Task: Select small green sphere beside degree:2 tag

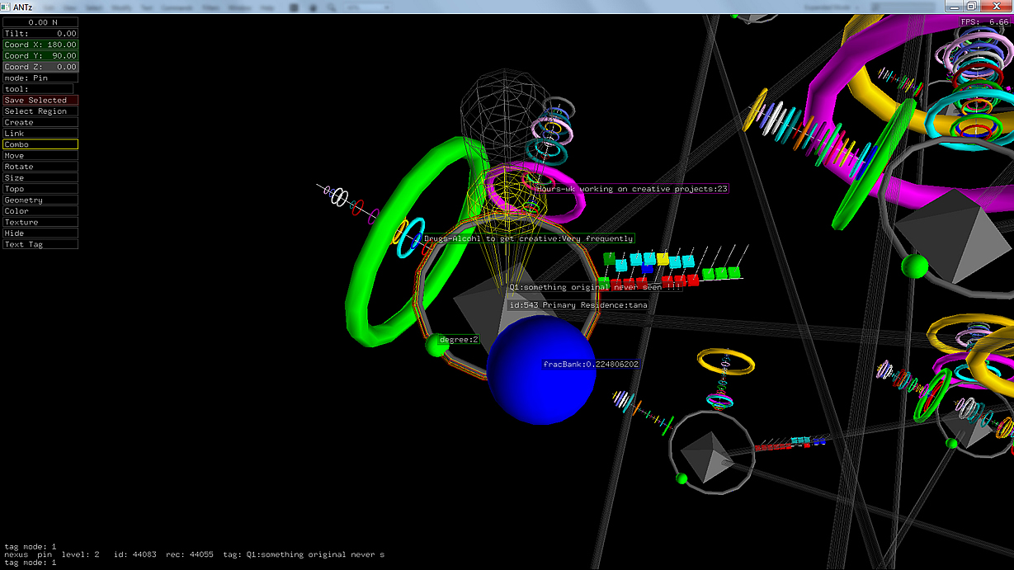Action: [435, 346]
